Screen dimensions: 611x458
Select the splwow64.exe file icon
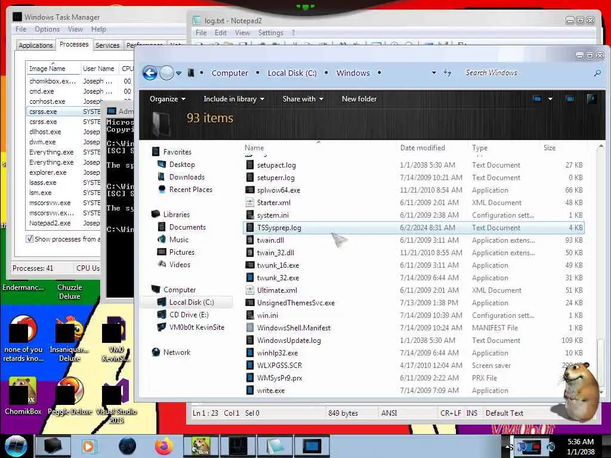(x=250, y=190)
